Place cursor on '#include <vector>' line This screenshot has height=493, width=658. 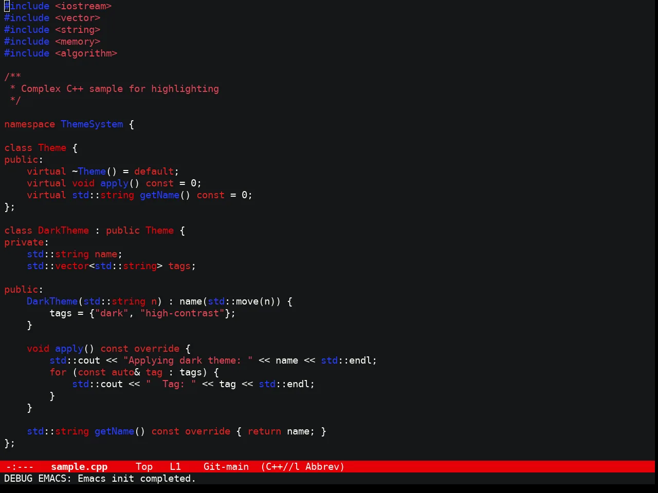click(52, 18)
